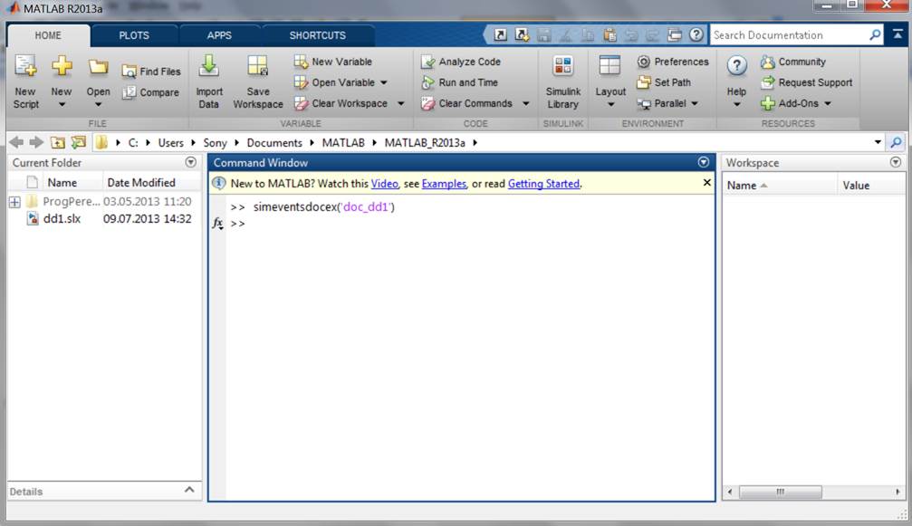Click the Parallel button
The width and height of the screenshot is (912, 526).
662,103
